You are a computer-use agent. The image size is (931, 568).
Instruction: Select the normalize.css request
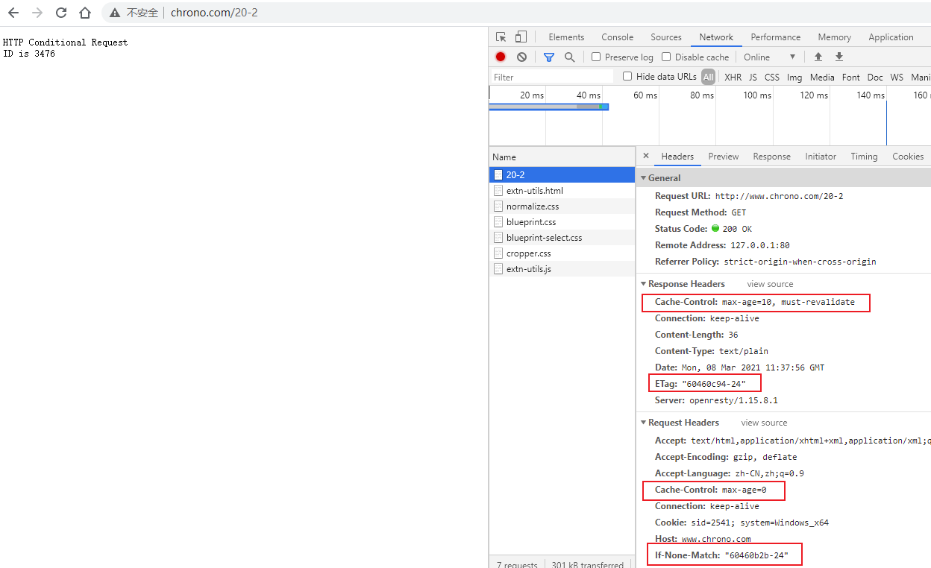pyautogui.click(x=532, y=206)
